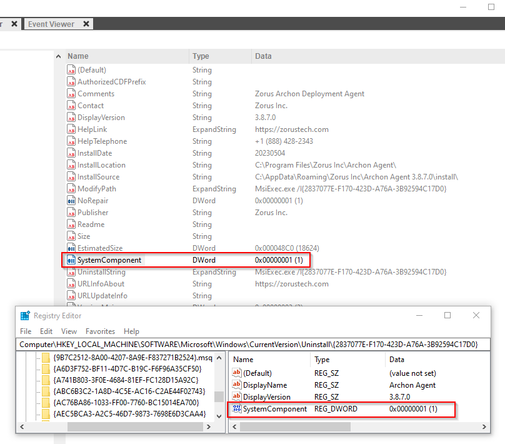Image resolution: width=505 pixels, height=444 pixels.
Task: Click the Data column header in Registry Editor
Action: pyautogui.click(x=397, y=360)
